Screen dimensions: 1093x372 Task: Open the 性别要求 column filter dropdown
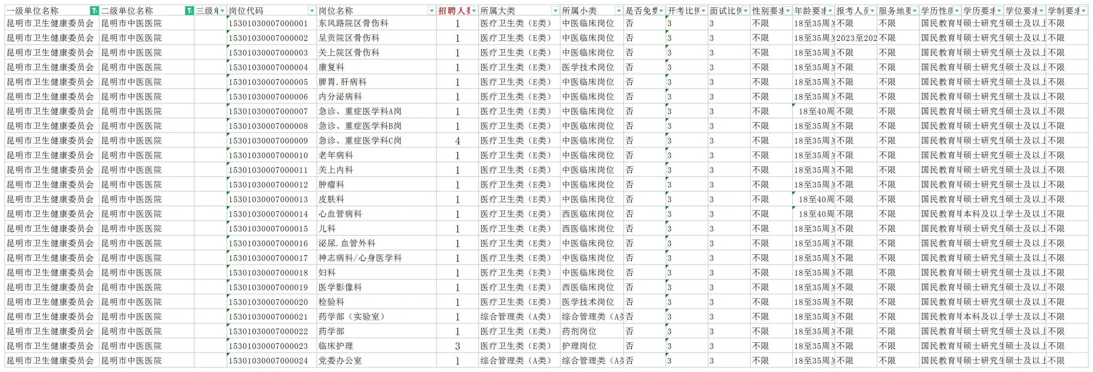(788, 11)
